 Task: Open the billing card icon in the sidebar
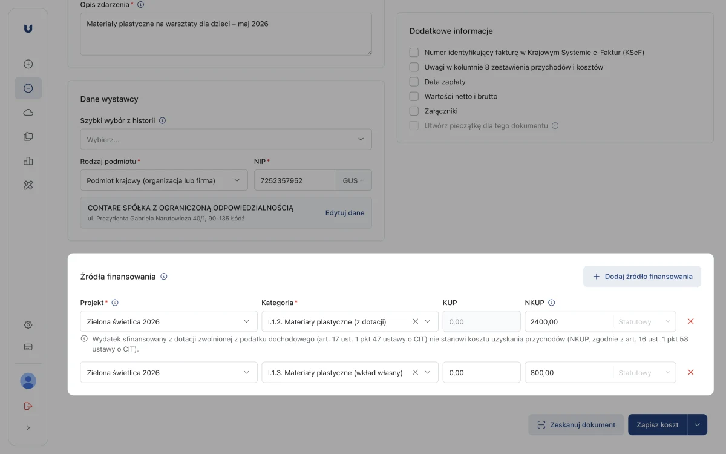pyautogui.click(x=28, y=347)
